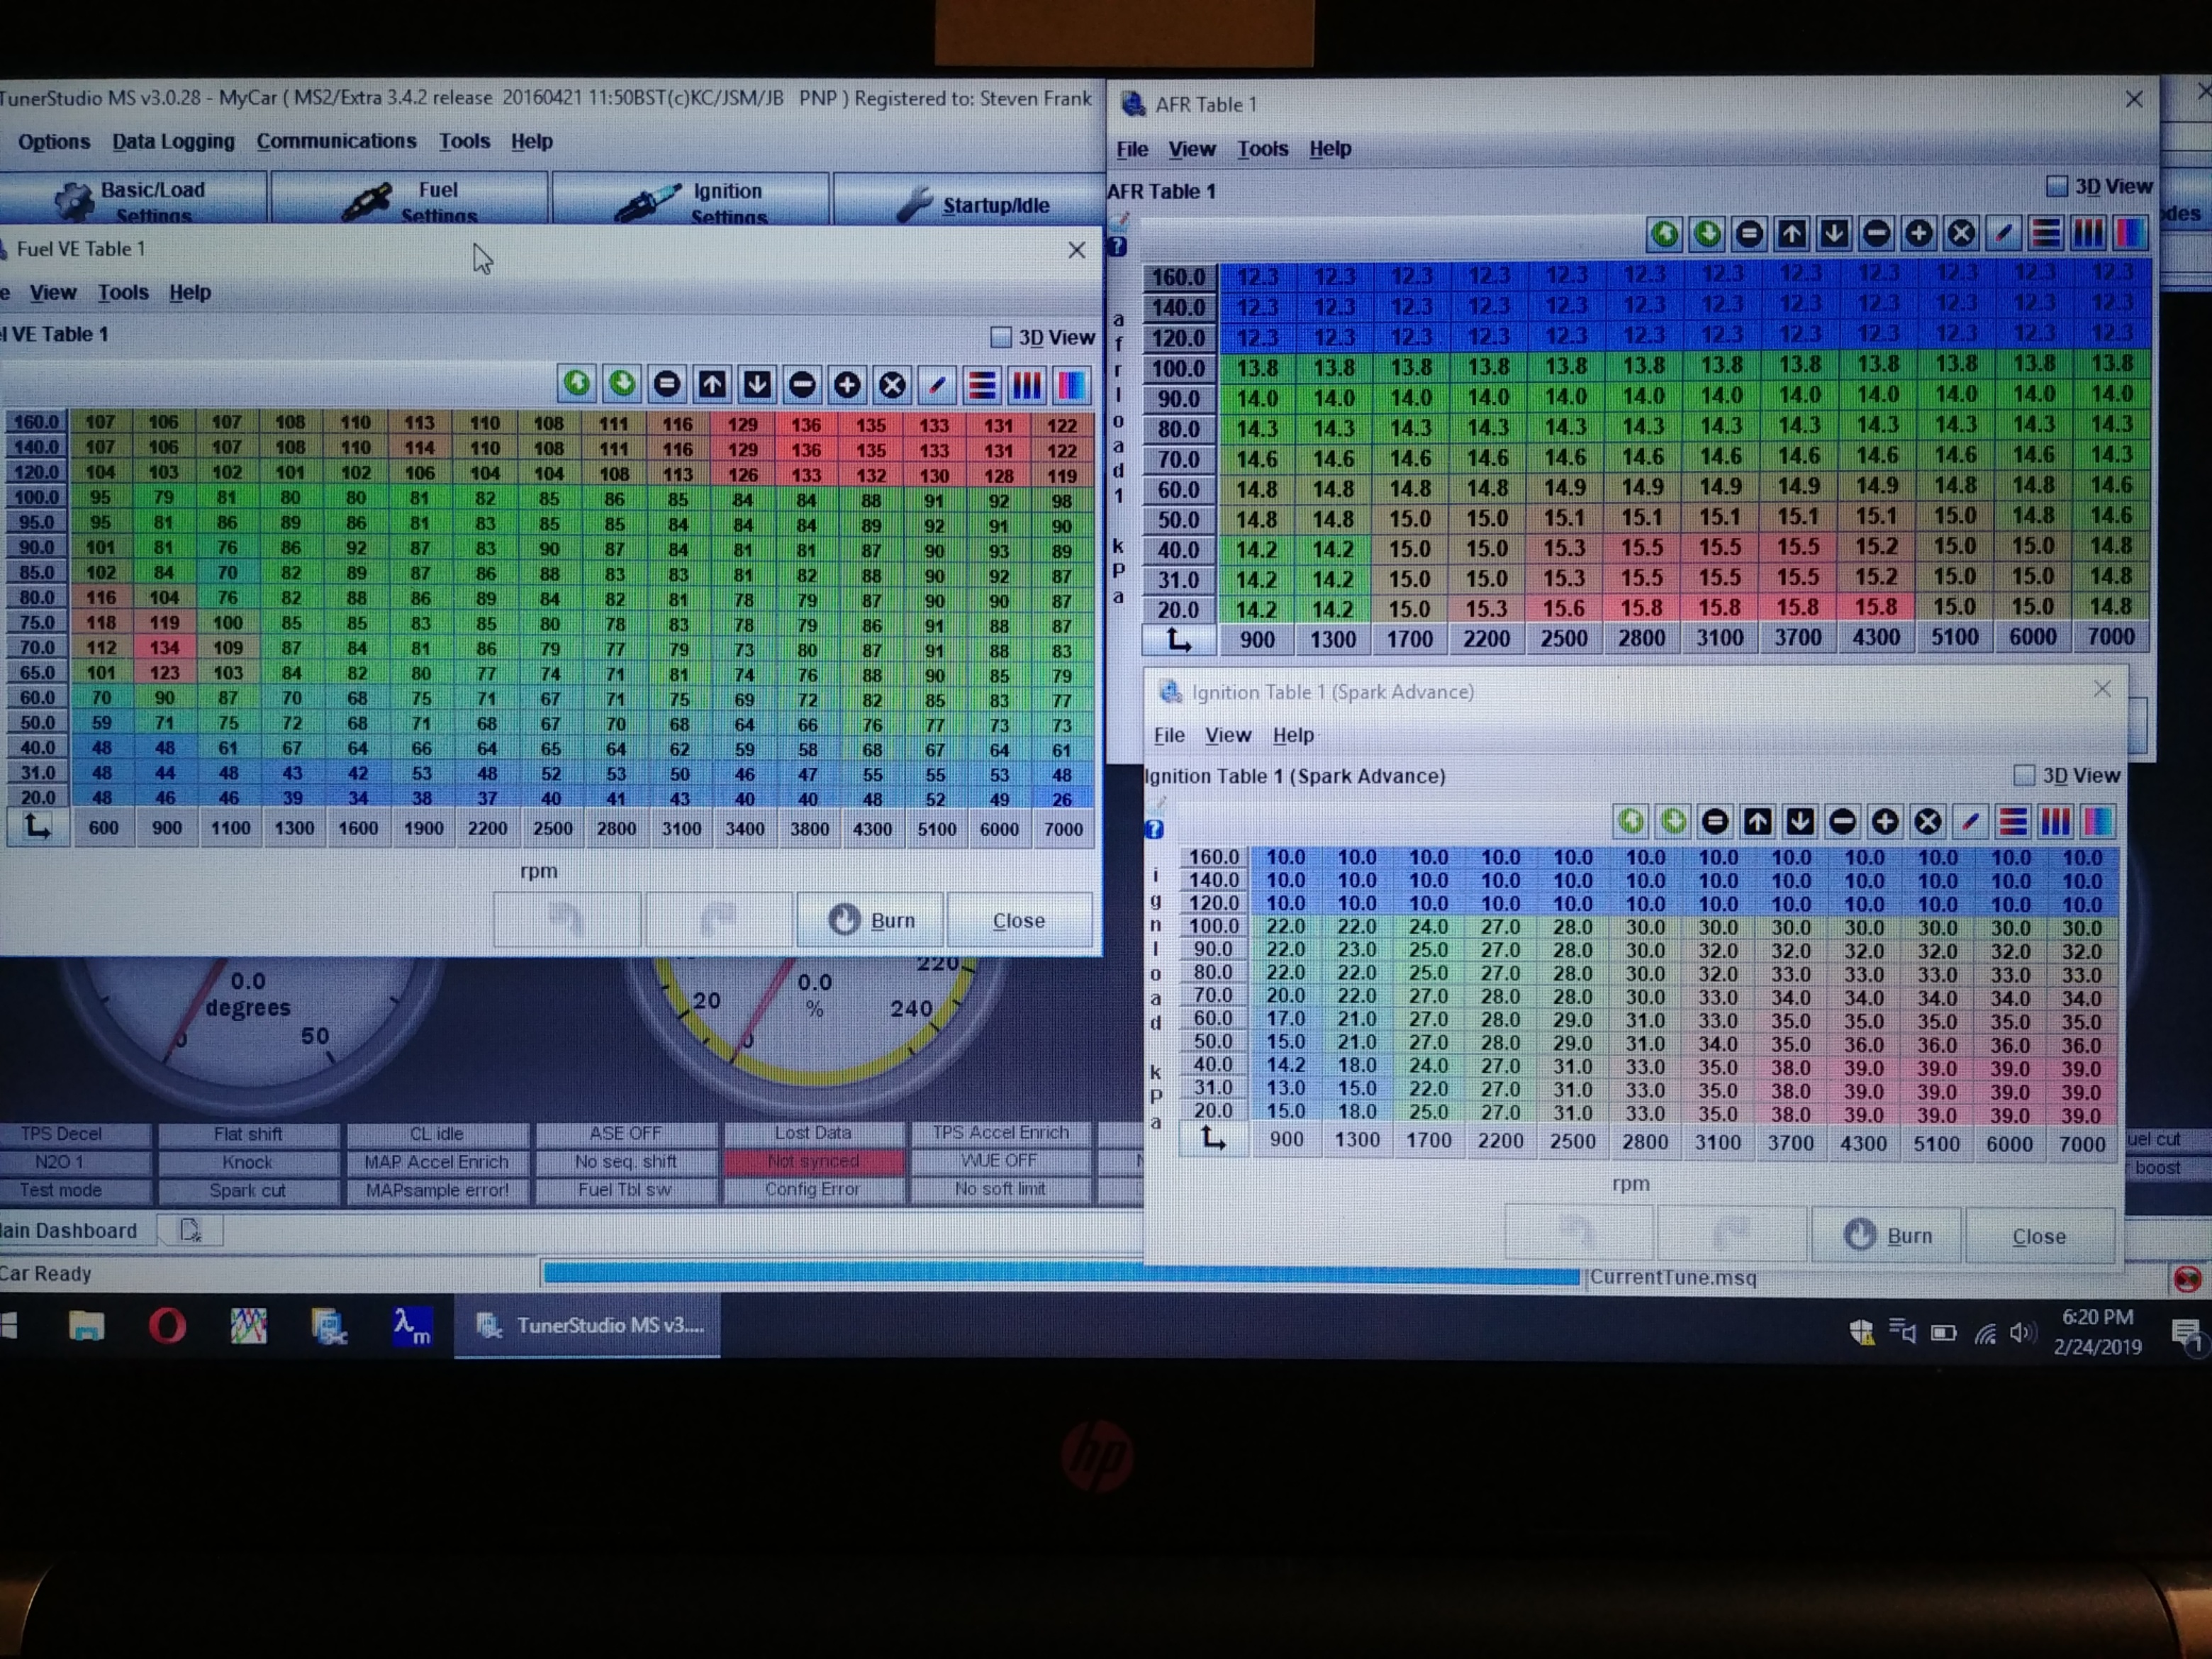Click the interpolate diagonal line icon in Fuel VE Table
The image size is (2212, 1659).
tap(937, 385)
